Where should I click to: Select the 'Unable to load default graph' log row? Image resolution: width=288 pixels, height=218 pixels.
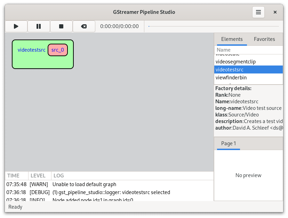tap(109, 184)
